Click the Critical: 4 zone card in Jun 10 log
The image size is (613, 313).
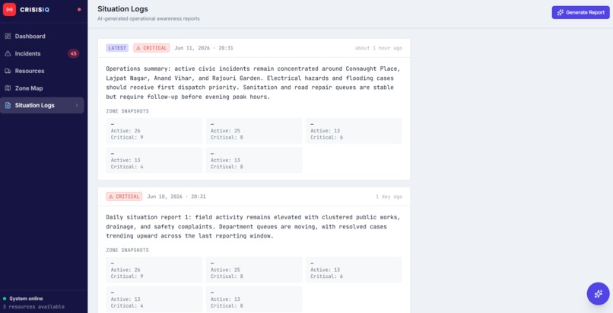tap(154, 299)
